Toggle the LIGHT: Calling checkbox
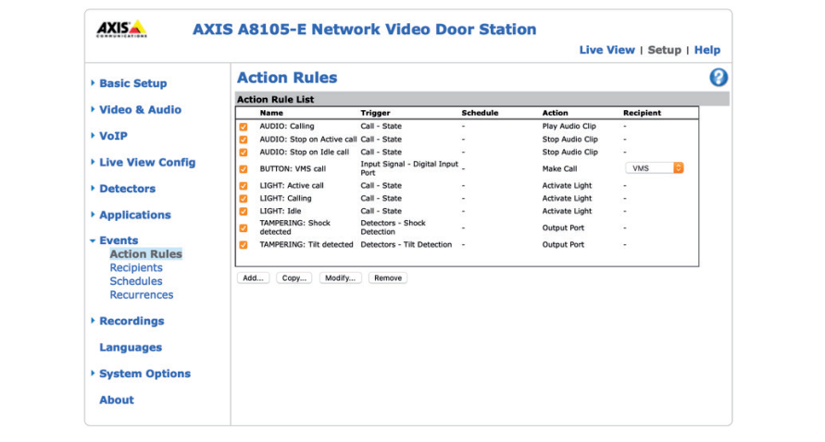This screenshot has width=825, height=442. (x=244, y=199)
